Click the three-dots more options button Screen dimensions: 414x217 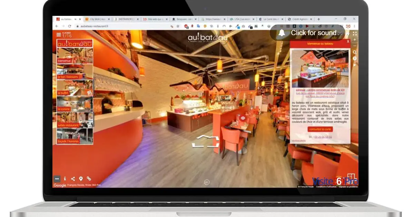(57, 179)
